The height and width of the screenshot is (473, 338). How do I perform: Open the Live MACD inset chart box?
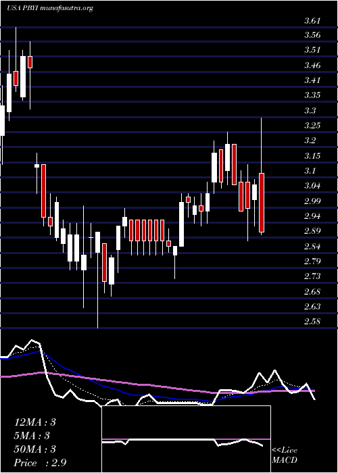click(x=186, y=439)
